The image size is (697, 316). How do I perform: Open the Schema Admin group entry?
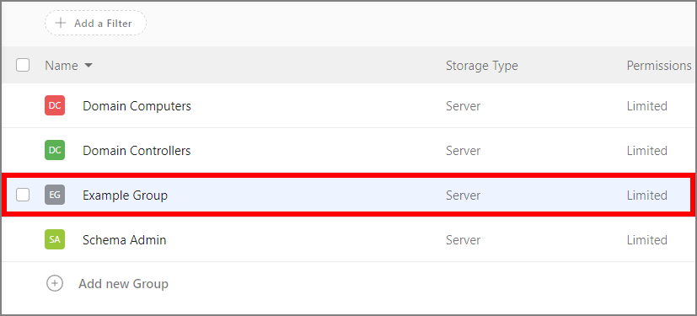pyautogui.click(x=125, y=240)
